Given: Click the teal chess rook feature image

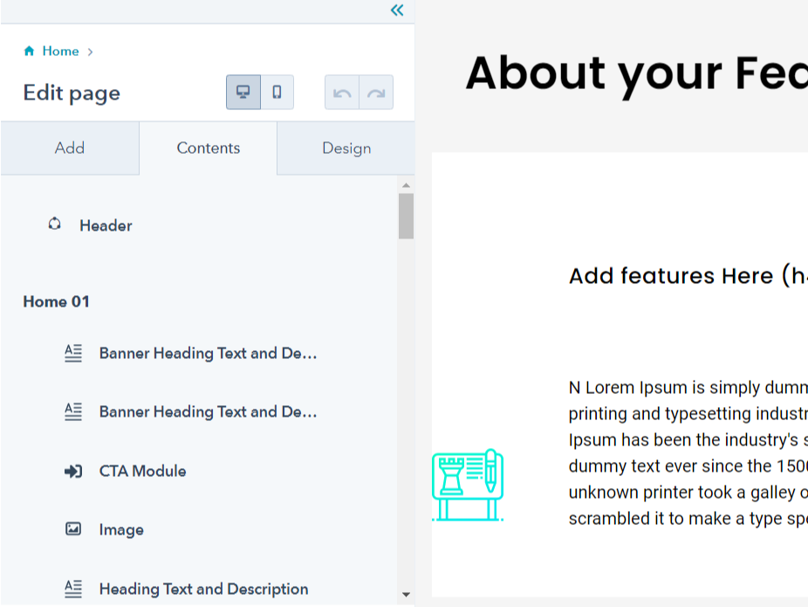Looking at the screenshot, I should (468, 485).
